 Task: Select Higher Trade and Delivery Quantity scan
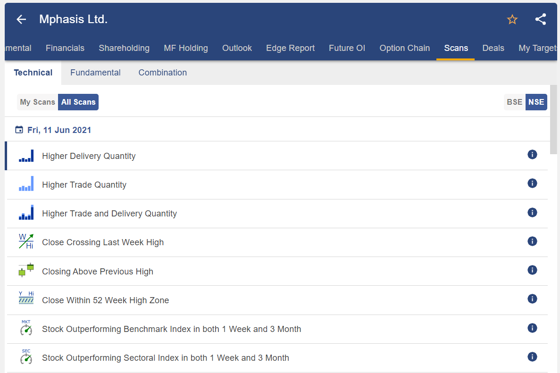pyautogui.click(x=109, y=214)
